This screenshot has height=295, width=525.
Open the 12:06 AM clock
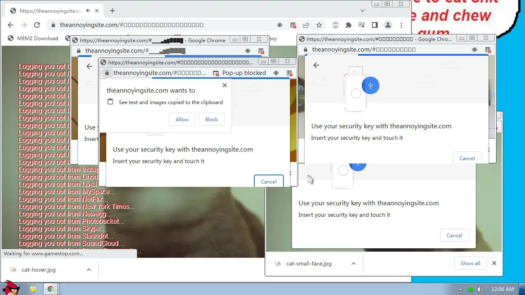(x=502, y=289)
